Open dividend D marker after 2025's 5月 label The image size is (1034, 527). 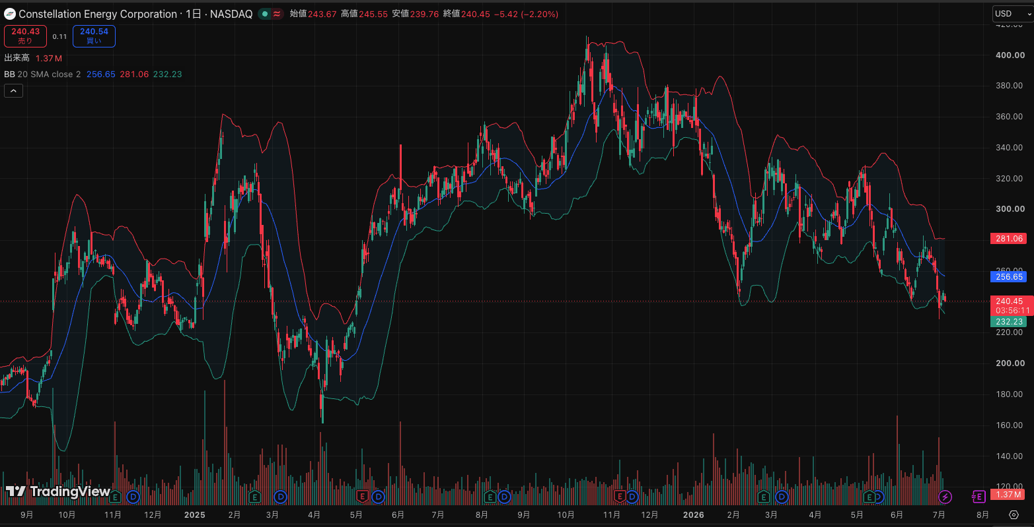(x=379, y=496)
